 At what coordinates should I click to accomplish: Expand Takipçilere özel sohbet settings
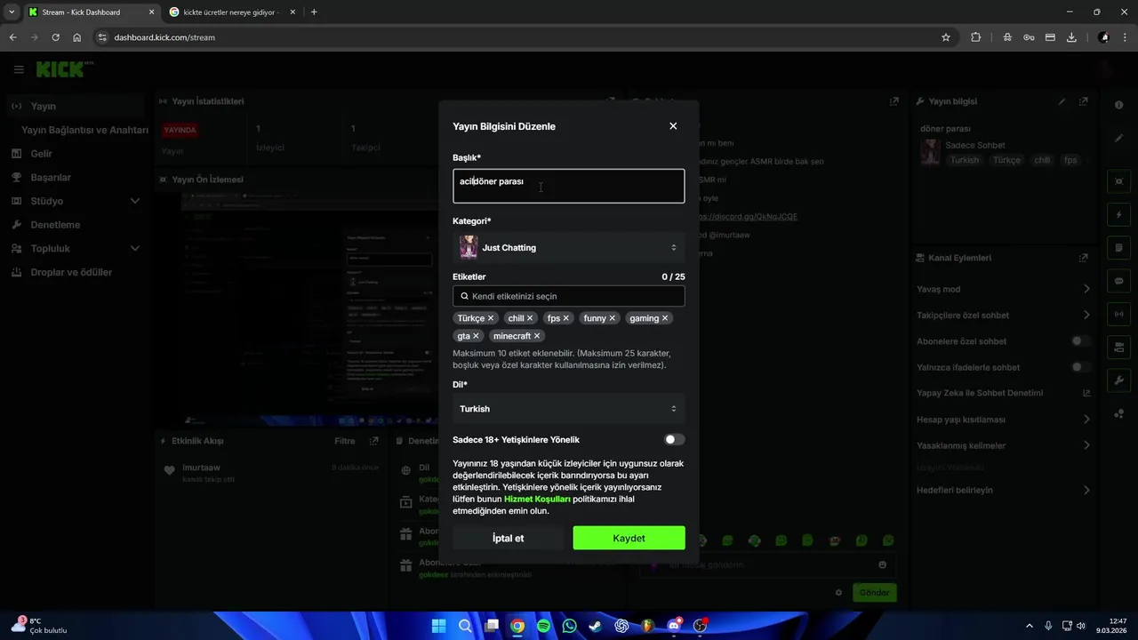(x=1004, y=315)
